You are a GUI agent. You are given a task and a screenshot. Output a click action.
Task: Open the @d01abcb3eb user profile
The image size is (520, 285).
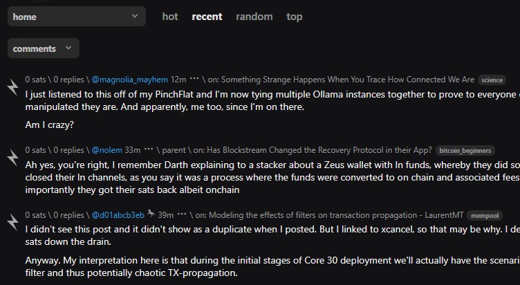[x=118, y=214]
